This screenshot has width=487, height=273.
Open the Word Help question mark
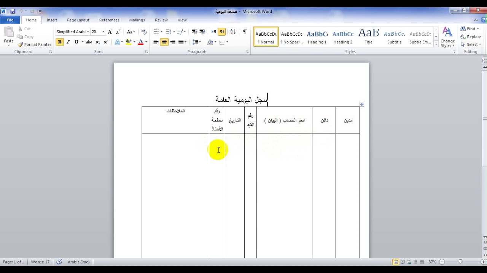point(484,20)
